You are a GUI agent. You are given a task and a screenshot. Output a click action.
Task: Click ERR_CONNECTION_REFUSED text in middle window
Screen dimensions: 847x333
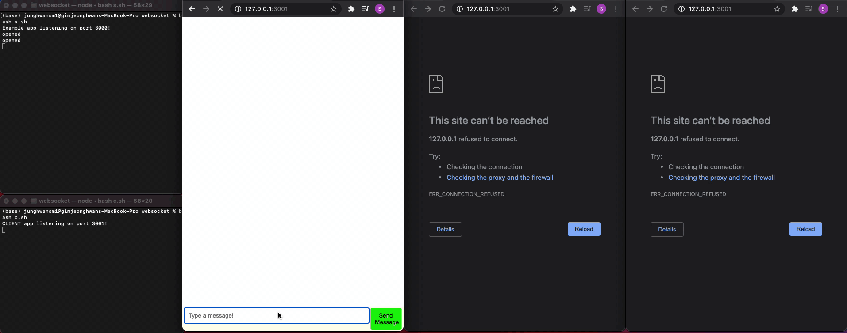coord(466,194)
